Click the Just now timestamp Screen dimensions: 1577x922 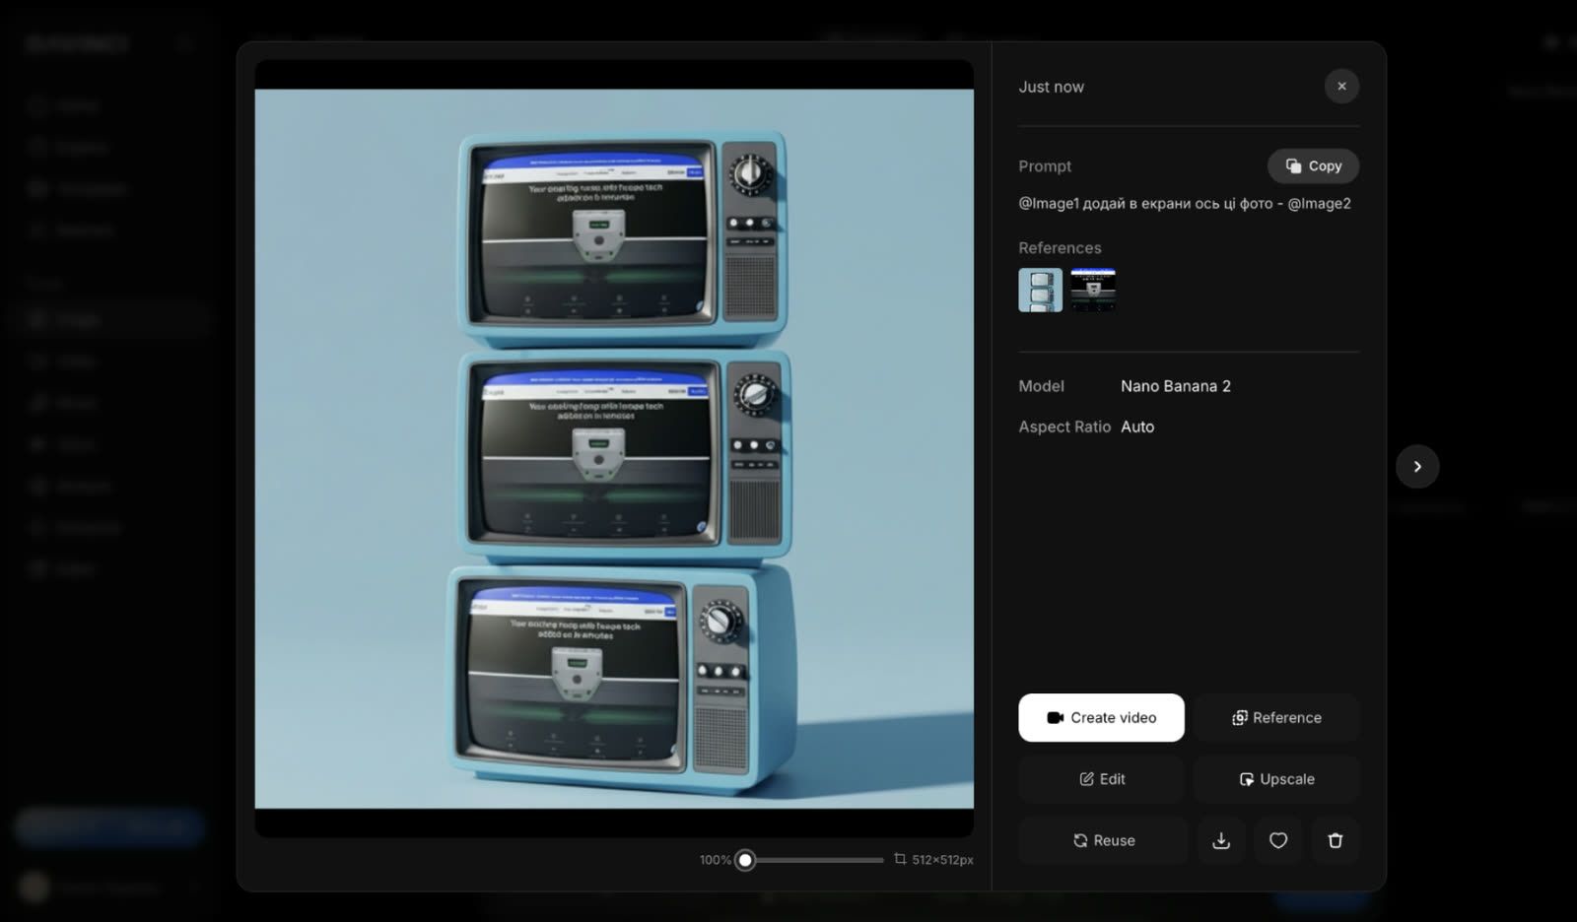[x=1051, y=87]
